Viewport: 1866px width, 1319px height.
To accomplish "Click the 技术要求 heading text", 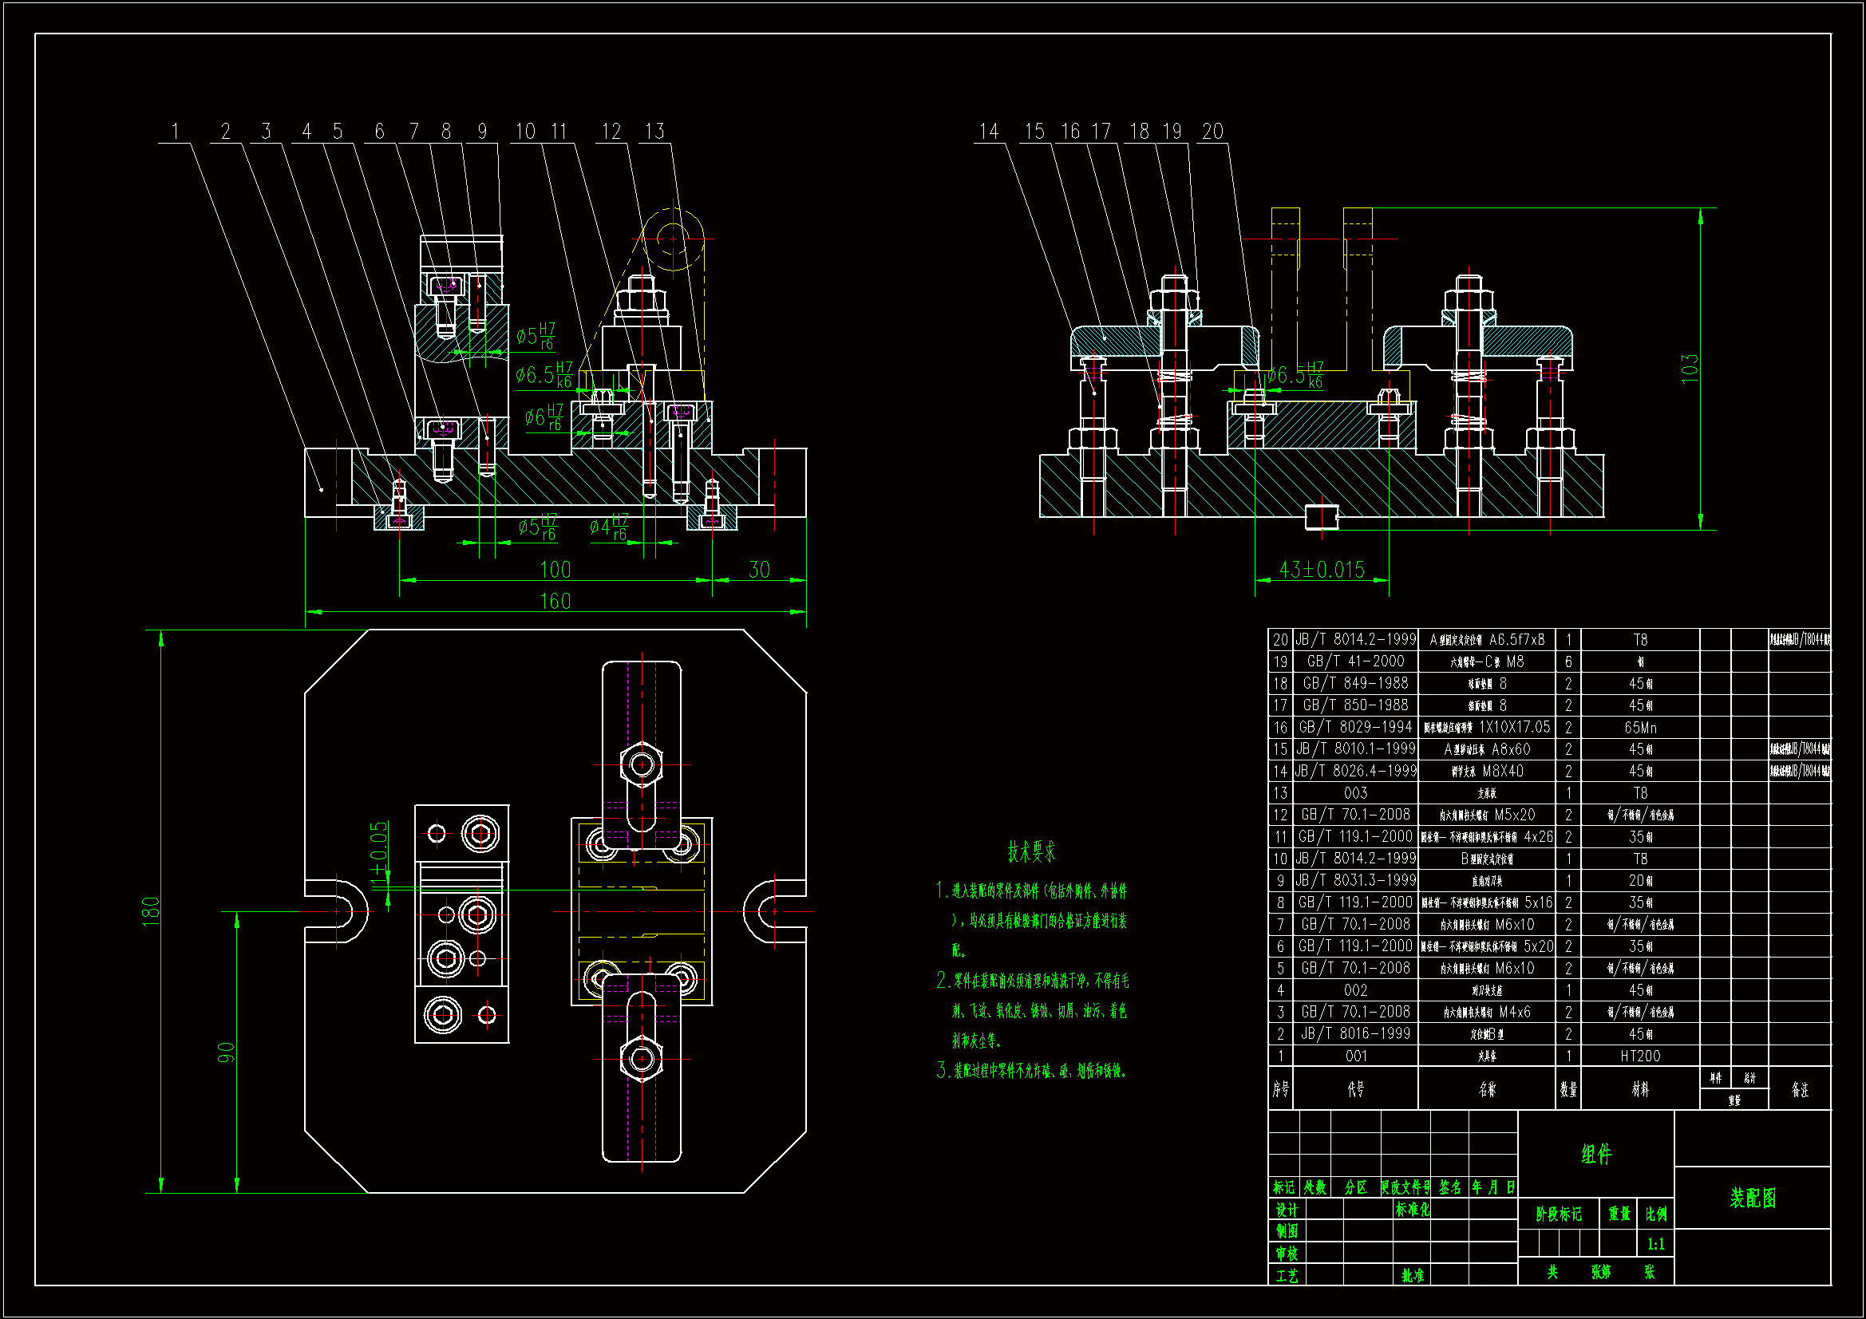I will (1030, 851).
